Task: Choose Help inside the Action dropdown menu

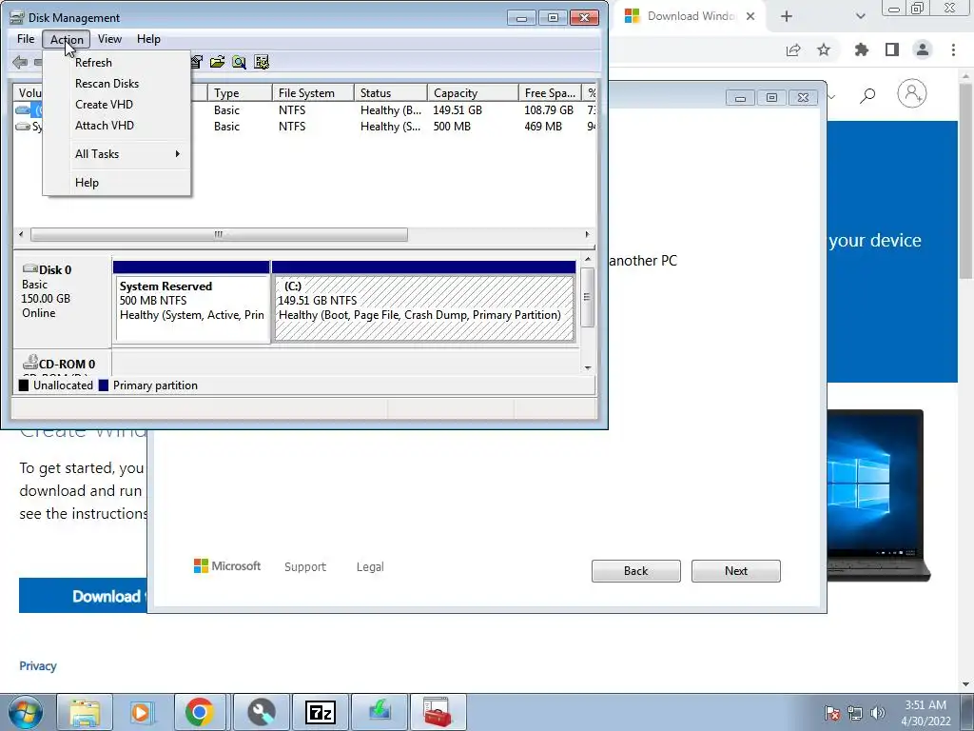Action: click(117, 183)
